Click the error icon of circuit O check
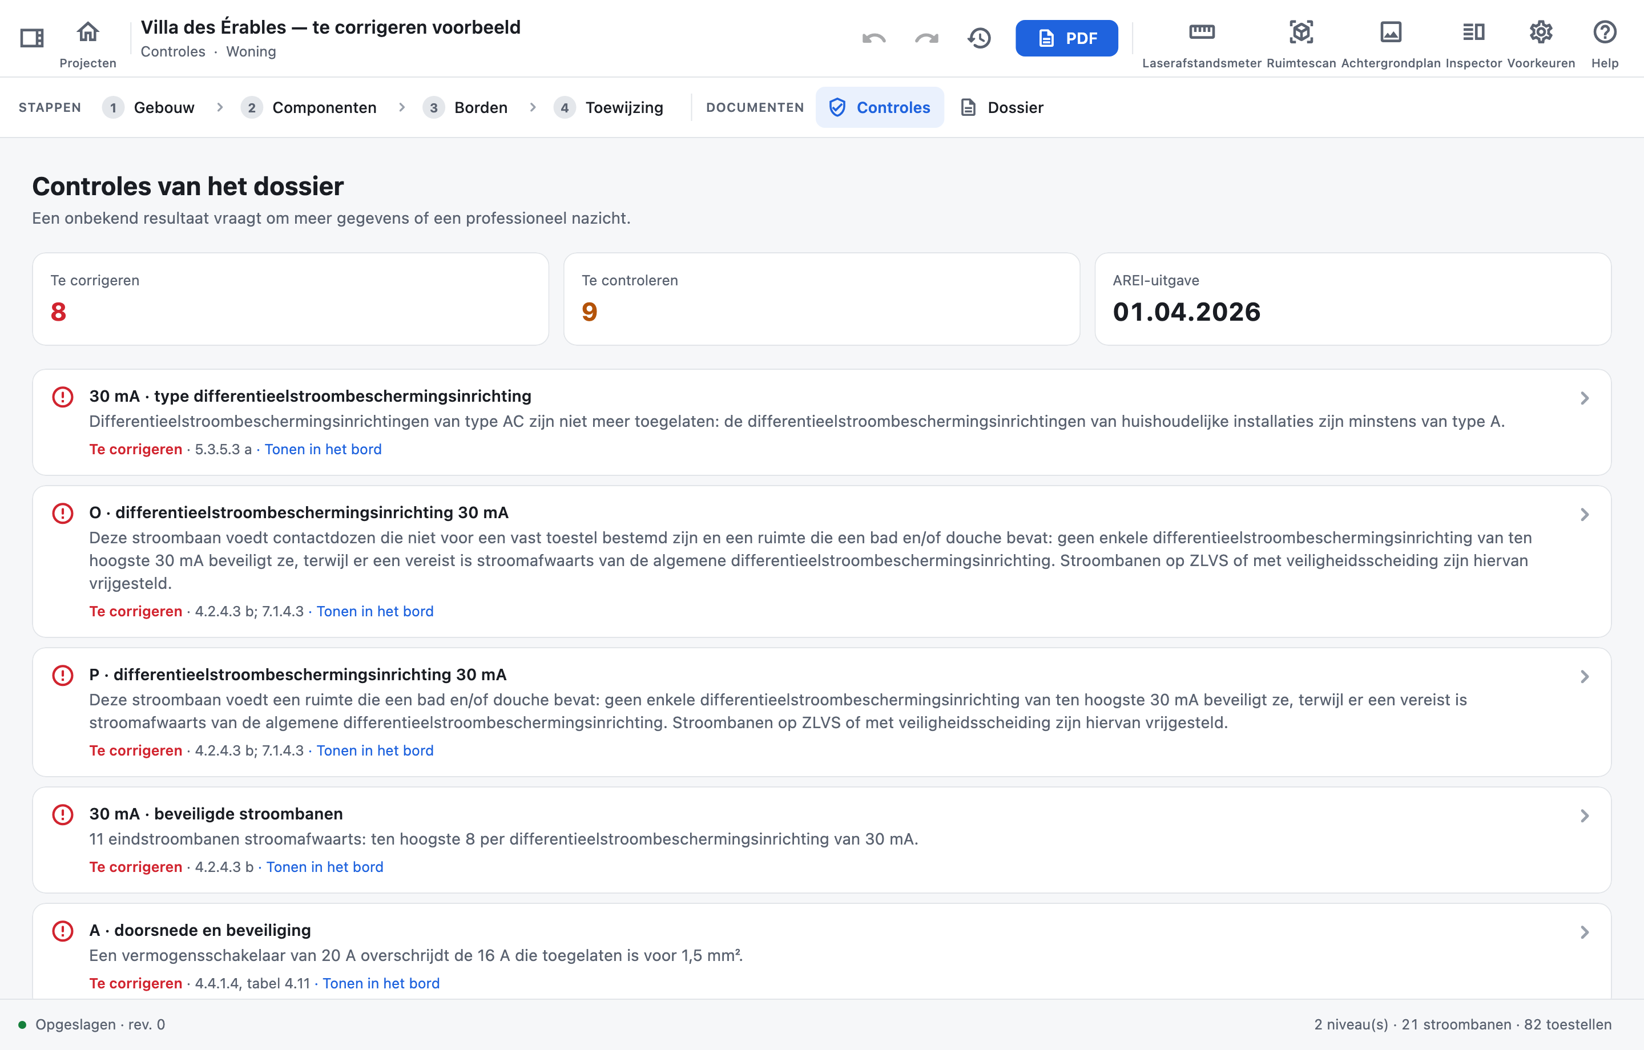 click(x=63, y=512)
